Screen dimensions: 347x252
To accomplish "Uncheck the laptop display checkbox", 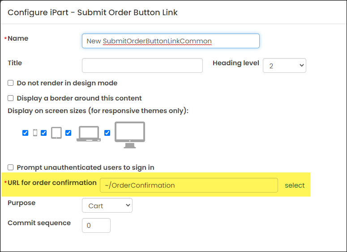I will [68, 133].
